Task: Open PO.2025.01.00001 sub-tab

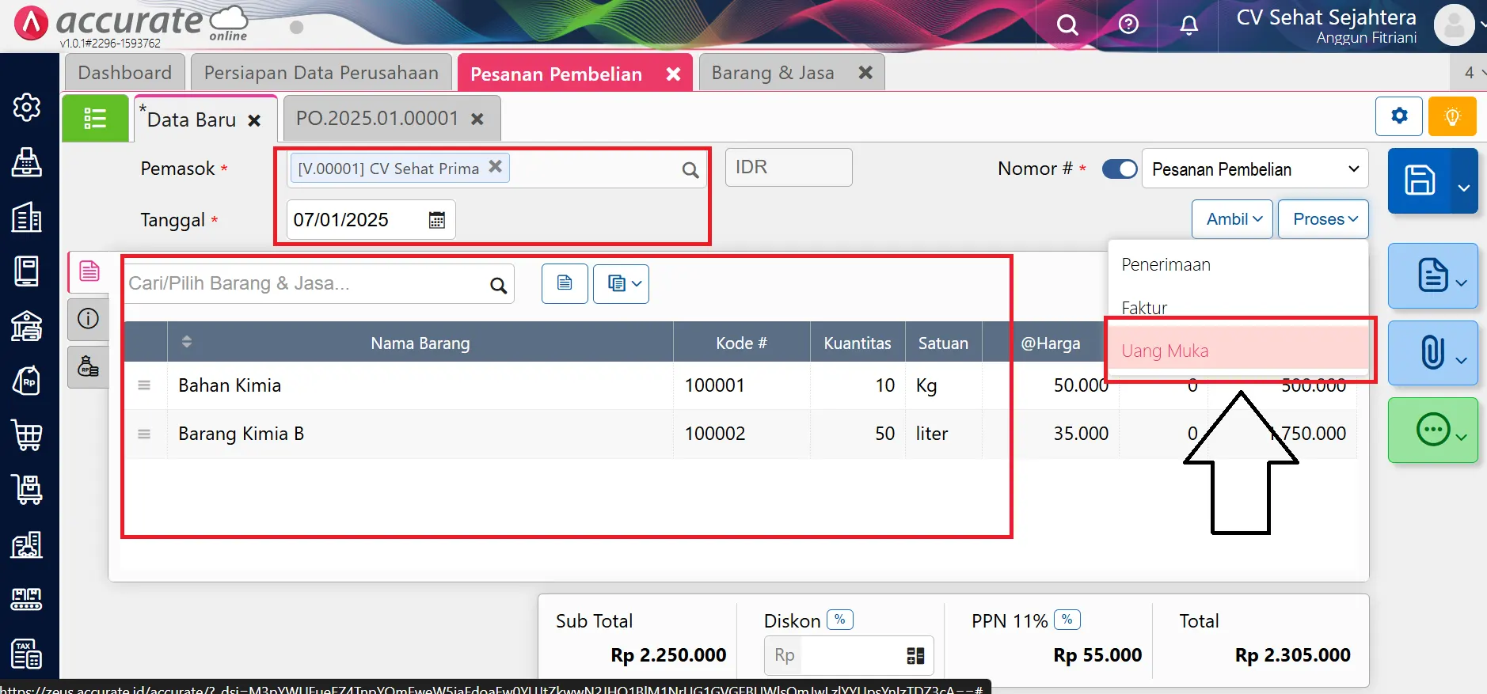Action: tap(377, 118)
